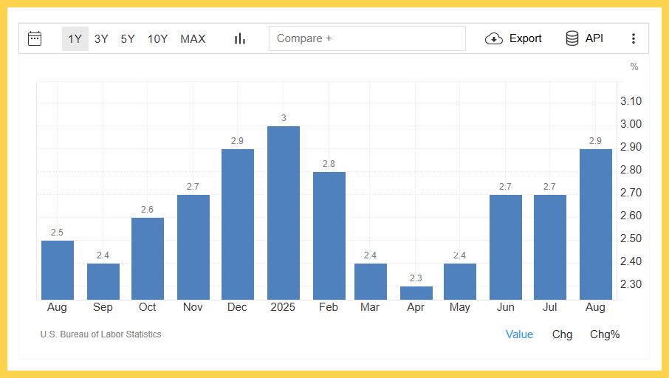
Task: Click the API text label
Action: coord(594,38)
